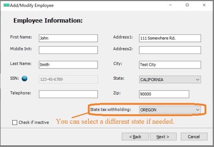214x147 pixels.
Task: Select the OREGON withholding combo box
Action: coord(170,110)
